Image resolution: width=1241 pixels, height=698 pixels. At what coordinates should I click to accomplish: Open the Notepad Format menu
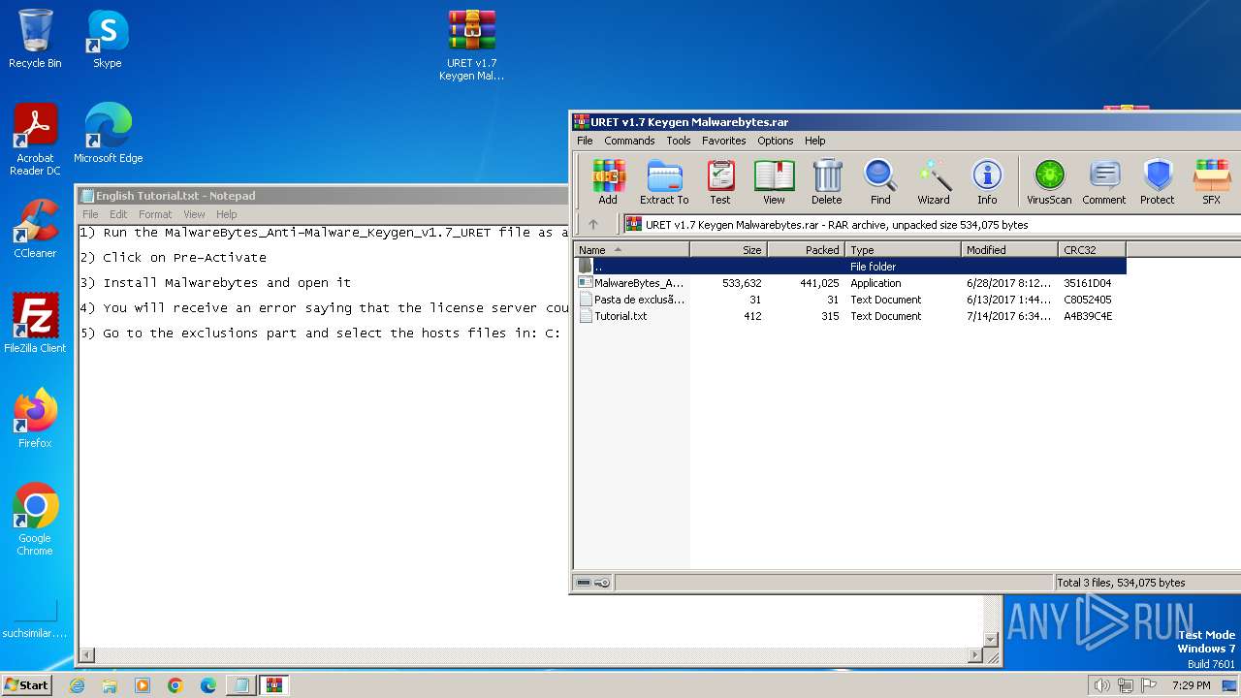click(155, 214)
